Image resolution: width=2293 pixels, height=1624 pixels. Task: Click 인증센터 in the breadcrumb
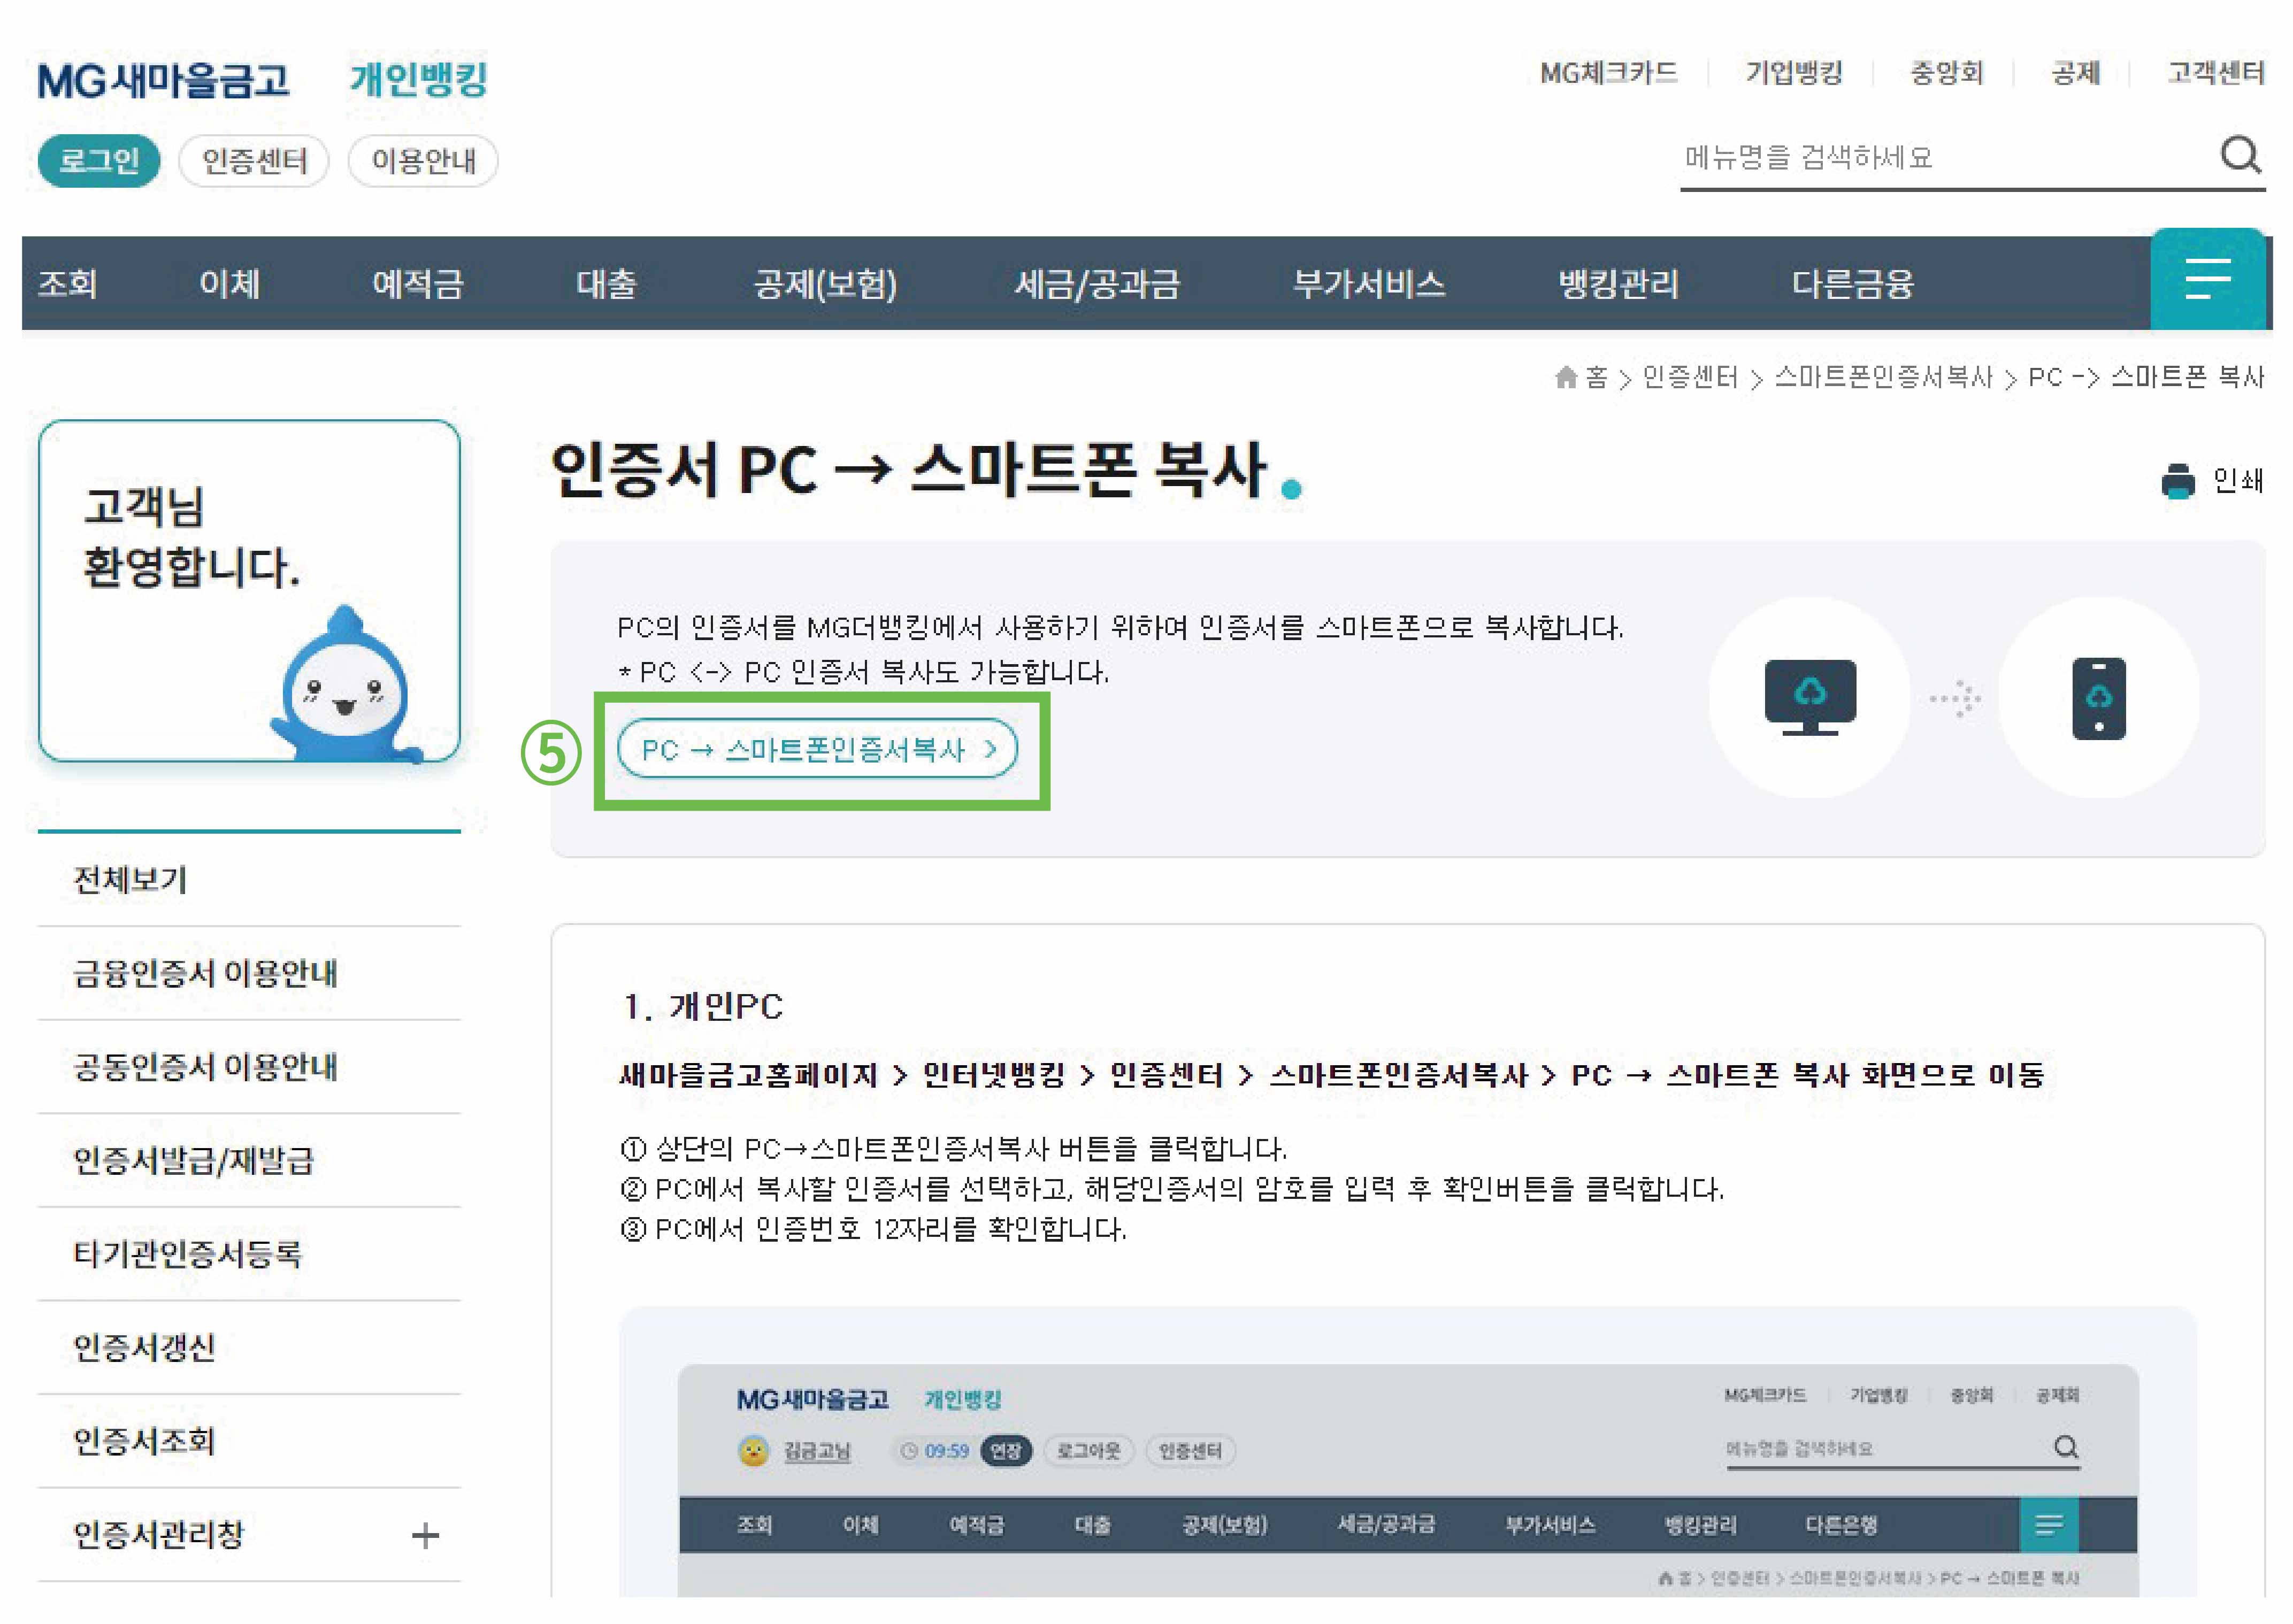(1690, 377)
